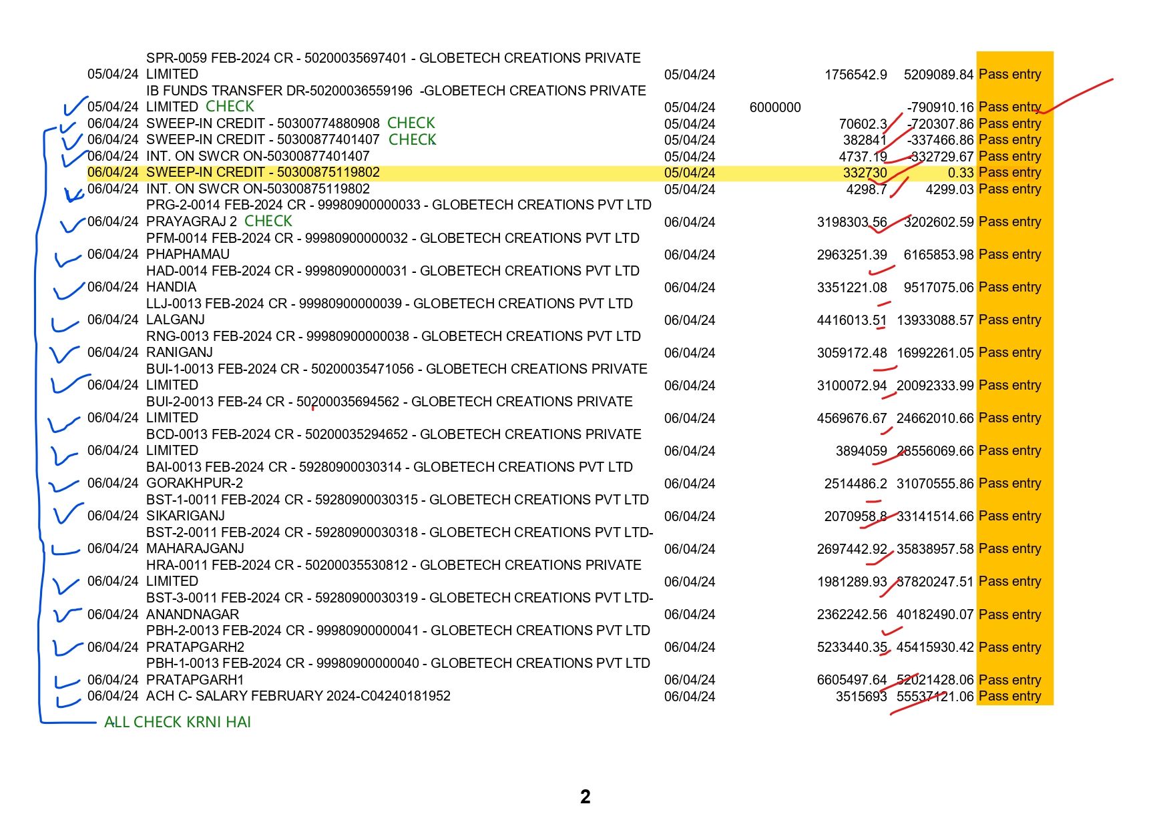This screenshot has width=1171, height=828.
Task: Click blue tick beside ACH C- SALARY FEBRUARY row
Action: coord(69,701)
